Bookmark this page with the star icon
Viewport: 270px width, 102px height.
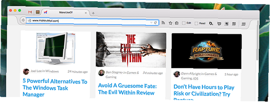click(170, 23)
